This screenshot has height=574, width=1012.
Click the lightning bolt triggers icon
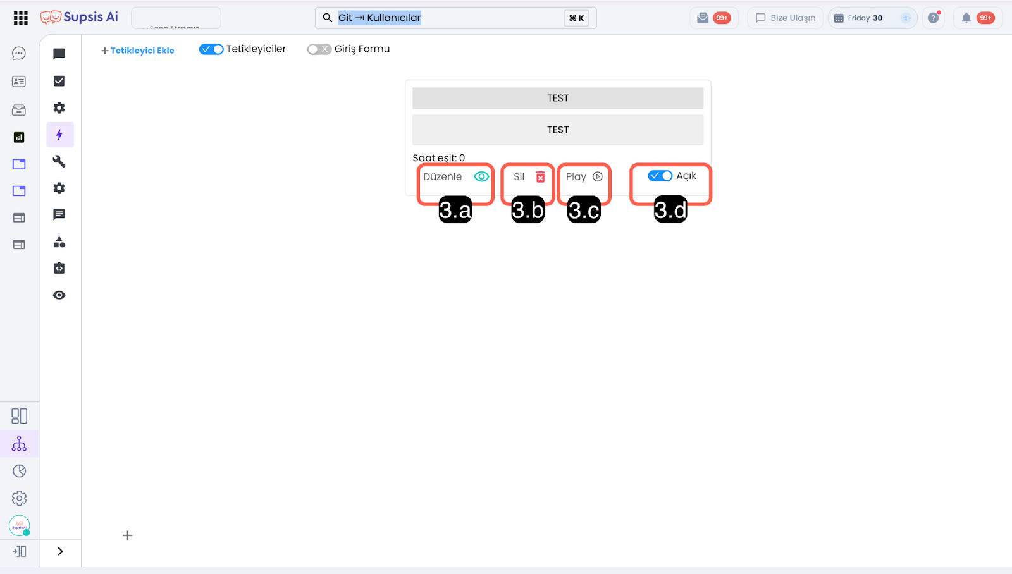59,135
